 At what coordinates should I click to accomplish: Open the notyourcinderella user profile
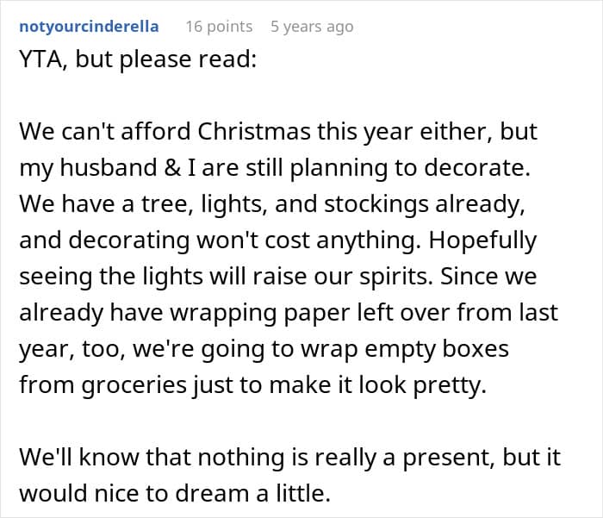(89, 26)
